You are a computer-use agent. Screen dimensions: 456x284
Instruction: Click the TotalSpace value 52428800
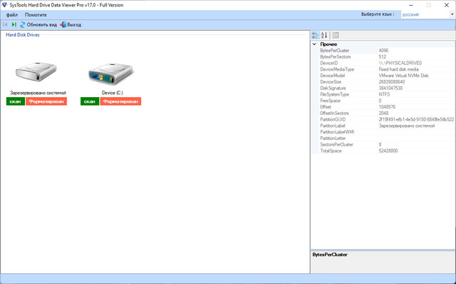(x=388, y=151)
